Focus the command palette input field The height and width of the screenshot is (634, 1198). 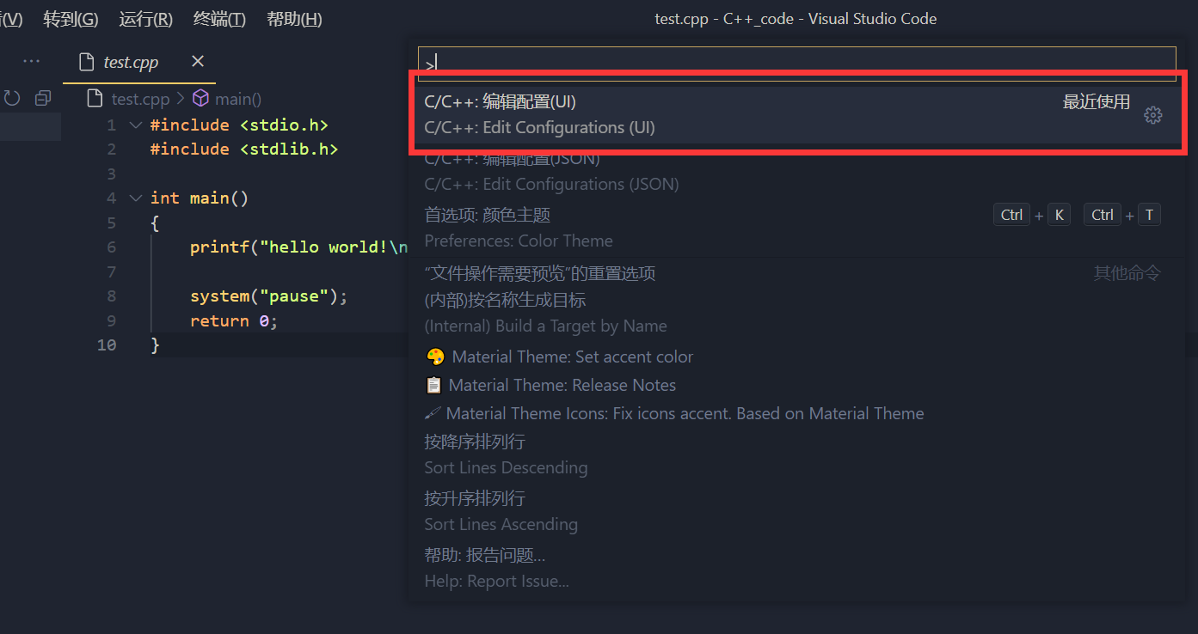coord(796,64)
